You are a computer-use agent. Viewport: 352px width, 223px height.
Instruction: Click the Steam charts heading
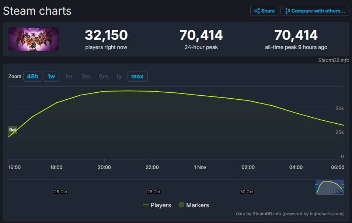tap(37, 11)
